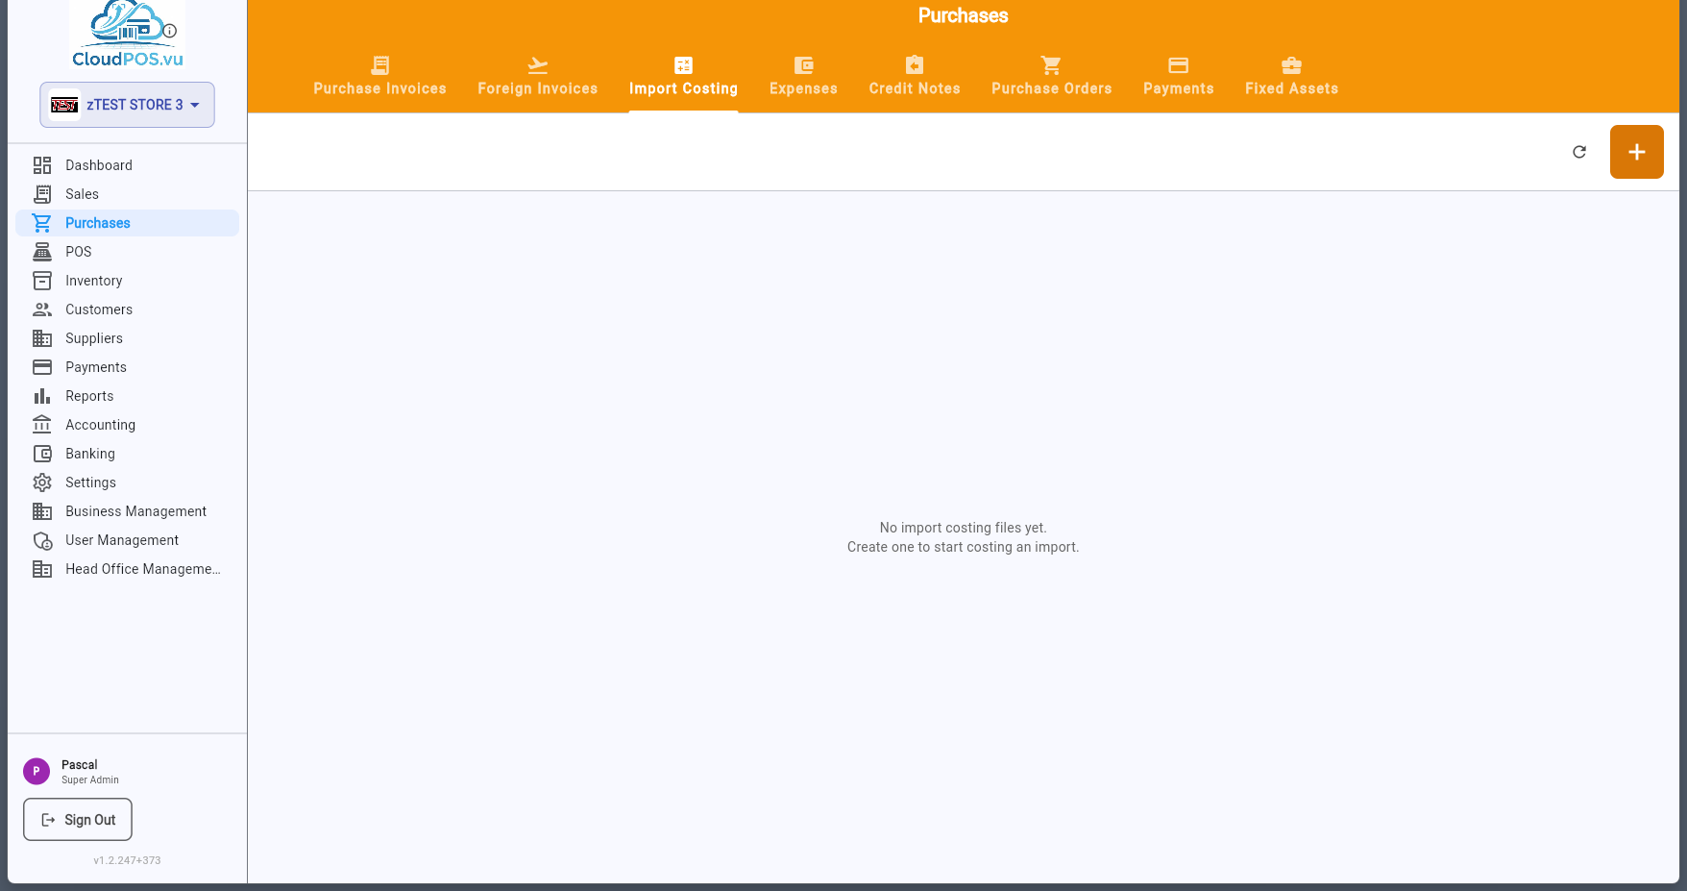Click the User Management shield icon
Image resolution: width=1687 pixels, height=891 pixels.
click(42, 540)
